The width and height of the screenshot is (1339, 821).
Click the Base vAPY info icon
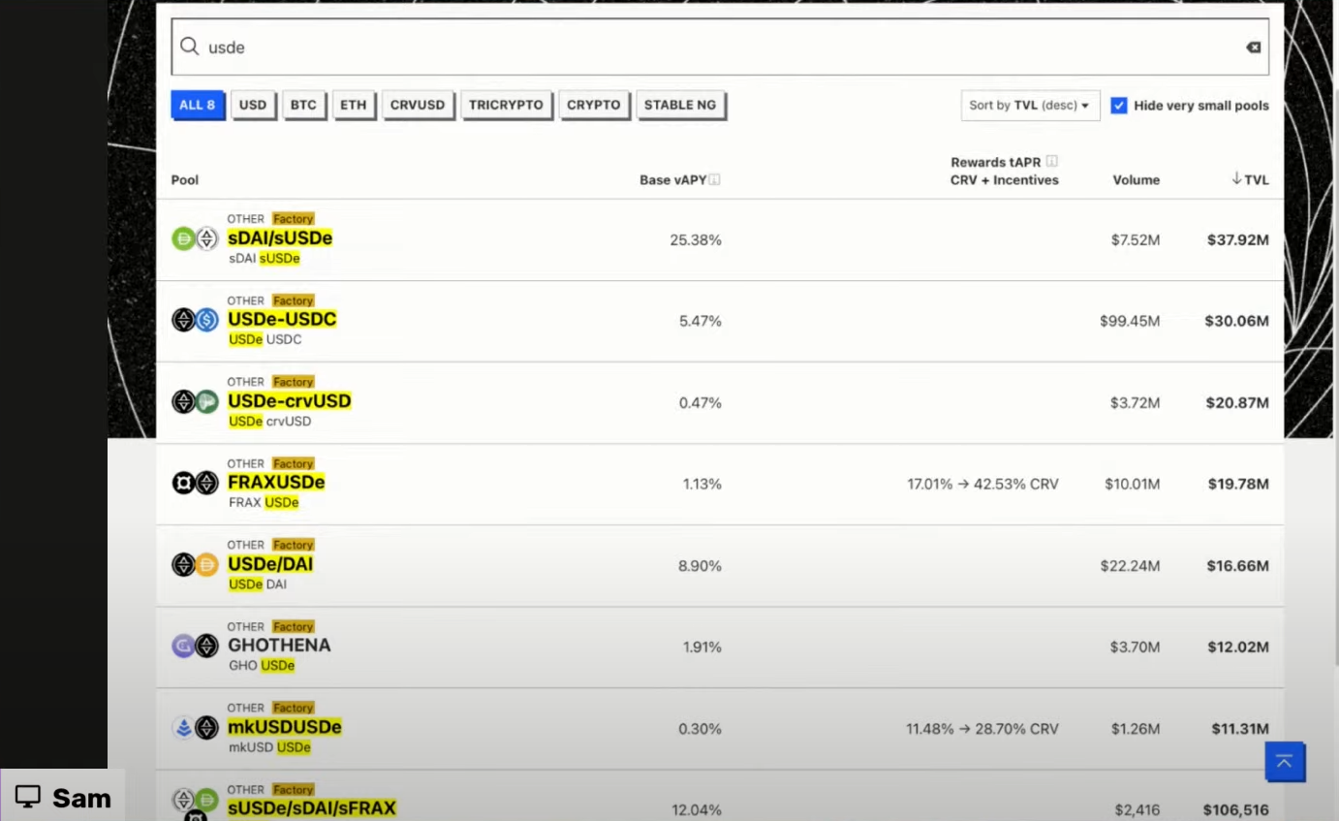tap(714, 180)
